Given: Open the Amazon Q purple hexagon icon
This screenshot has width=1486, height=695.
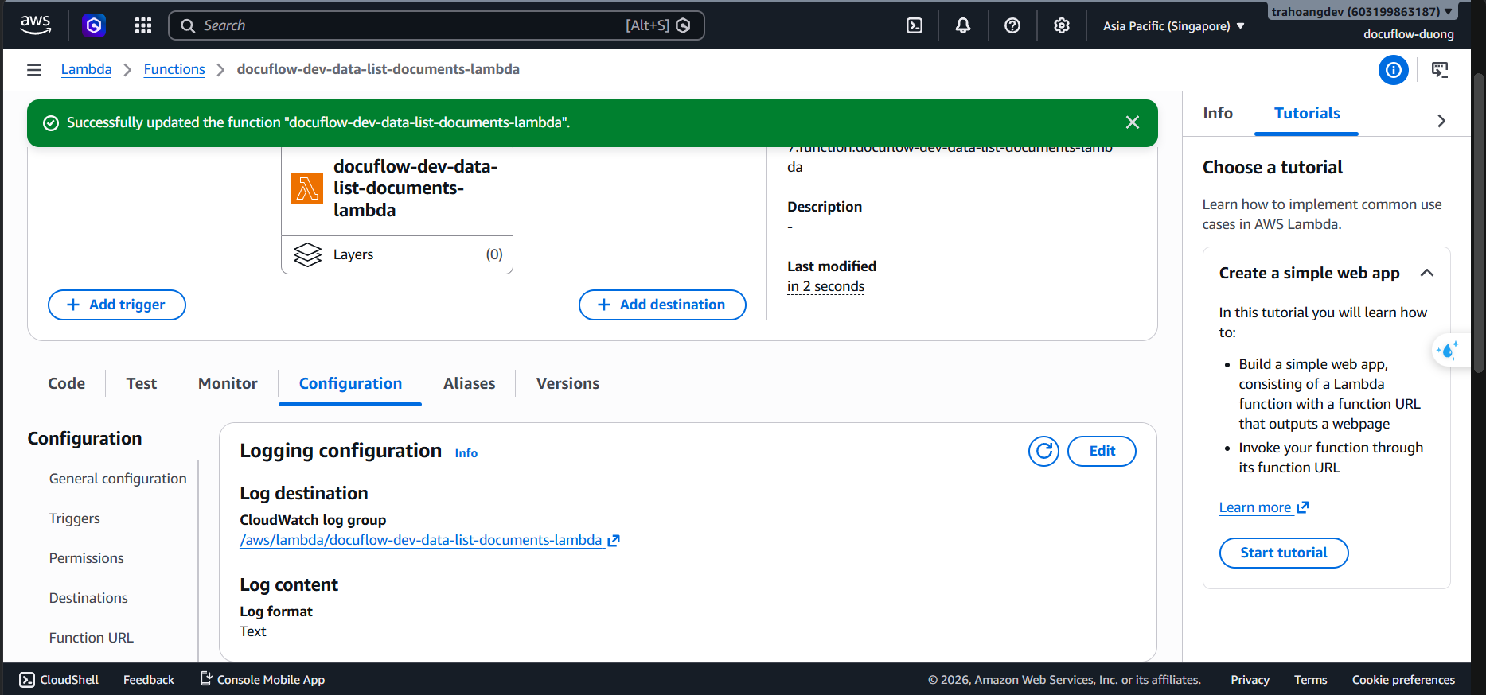Looking at the screenshot, I should (x=94, y=25).
